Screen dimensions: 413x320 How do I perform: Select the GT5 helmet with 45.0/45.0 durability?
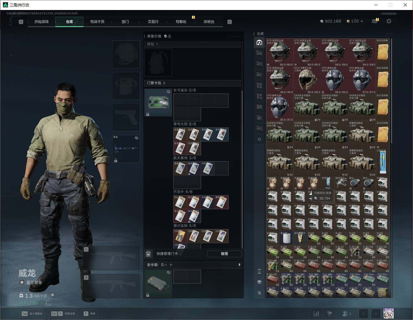(280, 80)
